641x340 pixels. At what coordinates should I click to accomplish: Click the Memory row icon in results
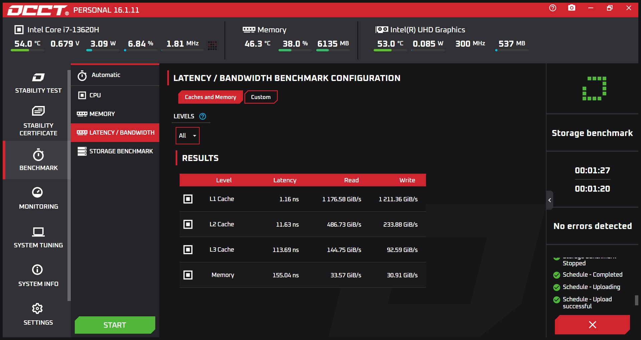click(x=188, y=275)
